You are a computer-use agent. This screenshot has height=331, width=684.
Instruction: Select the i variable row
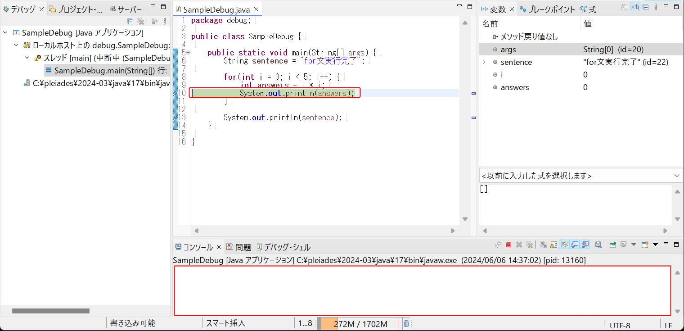click(581, 74)
